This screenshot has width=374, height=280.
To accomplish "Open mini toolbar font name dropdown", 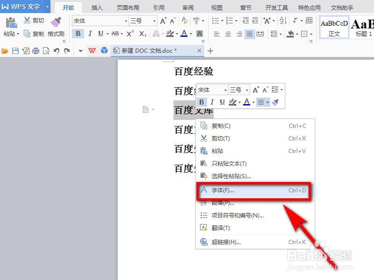I will [x=225, y=90].
